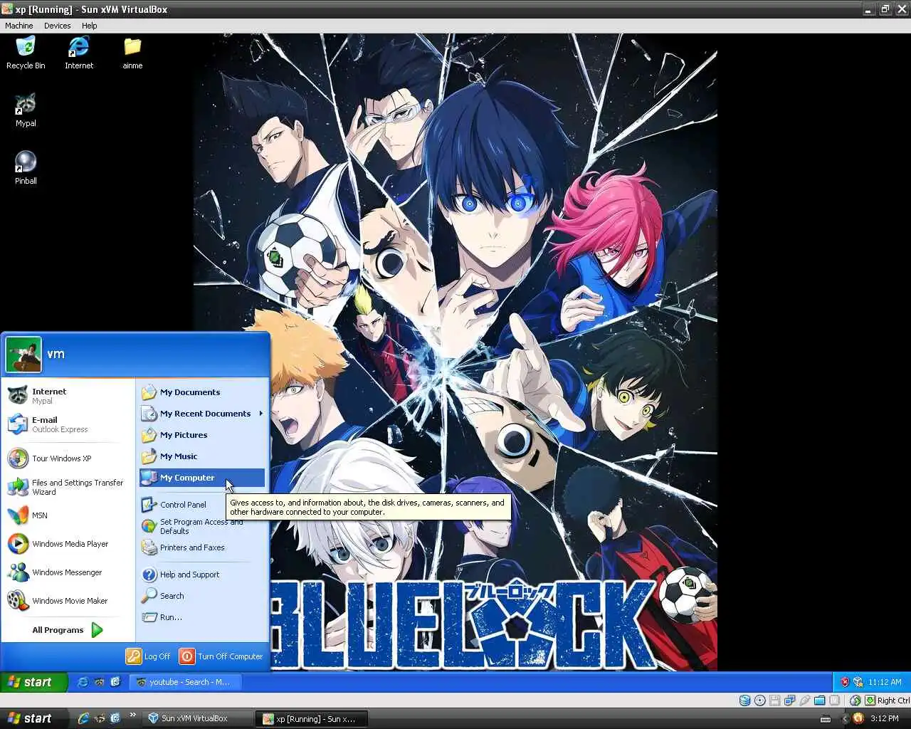Viewport: 911px width, 729px height.
Task: Open Help and Support
Action: (x=202, y=575)
